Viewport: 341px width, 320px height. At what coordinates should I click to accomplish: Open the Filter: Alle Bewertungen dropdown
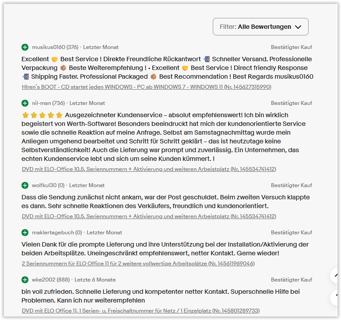[x=260, y=27]
